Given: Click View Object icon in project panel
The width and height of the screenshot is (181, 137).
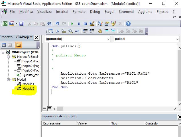Looking at the screenshot, I should pos(10,45).
